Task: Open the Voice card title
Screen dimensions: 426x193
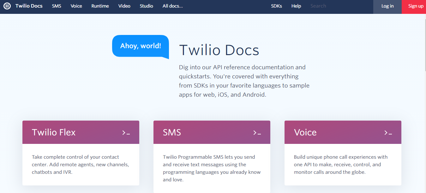Action: (x=305, y=132)
